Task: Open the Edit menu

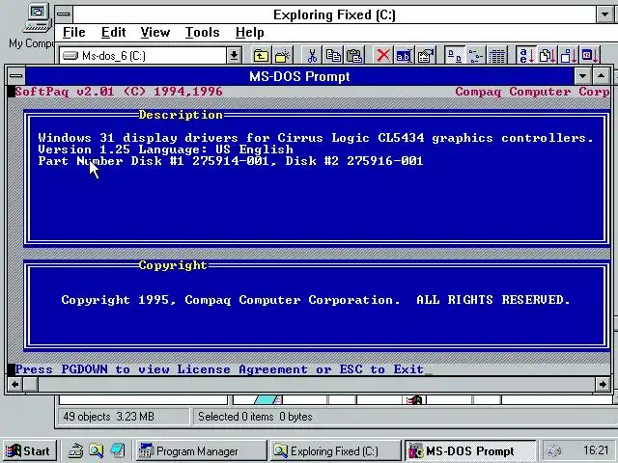Action: click(x=114, y=32)
